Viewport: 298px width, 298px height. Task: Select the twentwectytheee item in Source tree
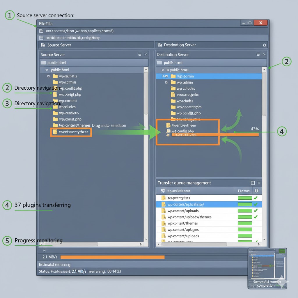click(71, 132)
